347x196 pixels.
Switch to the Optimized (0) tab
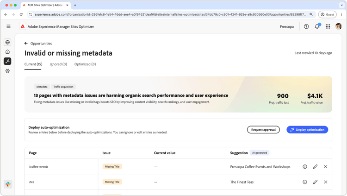(x=85, y=64)
